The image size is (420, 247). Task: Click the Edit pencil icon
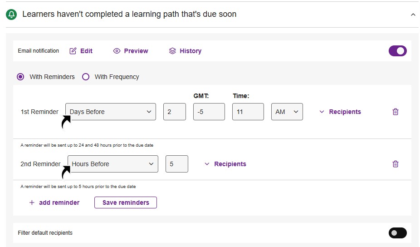(x=73, y=51)
